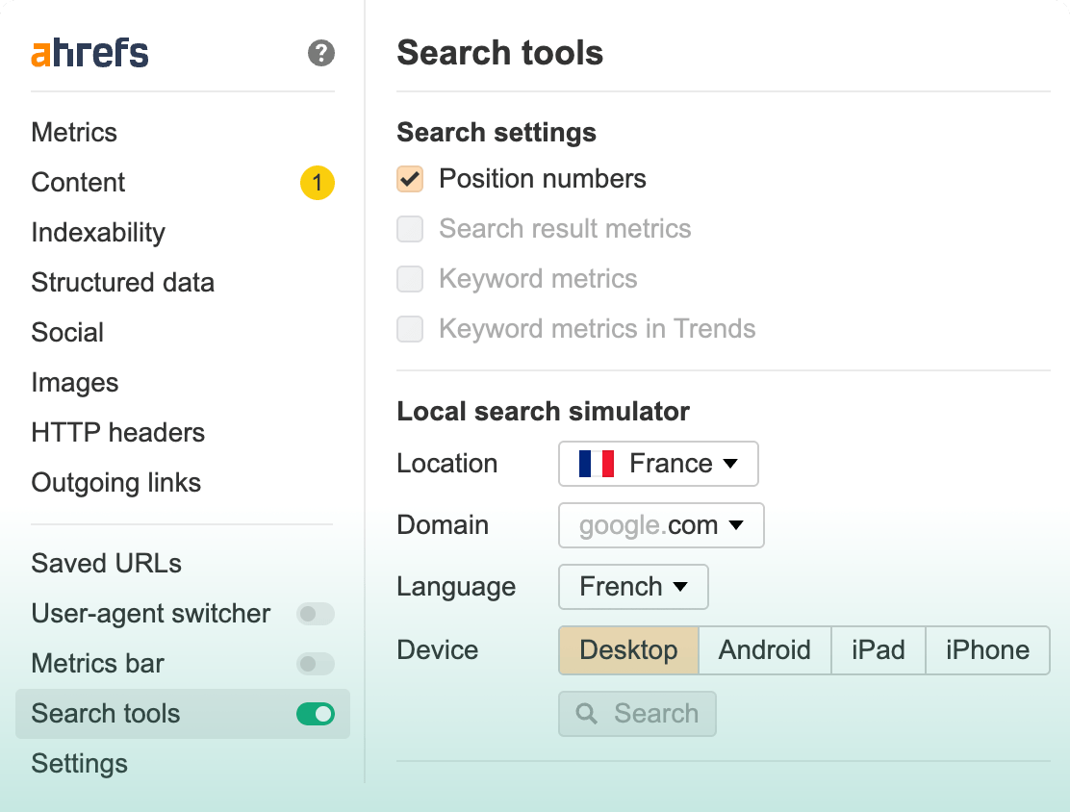Click the France flag icon
This screenshot has width=1070, height=812.
click(597, 464)
